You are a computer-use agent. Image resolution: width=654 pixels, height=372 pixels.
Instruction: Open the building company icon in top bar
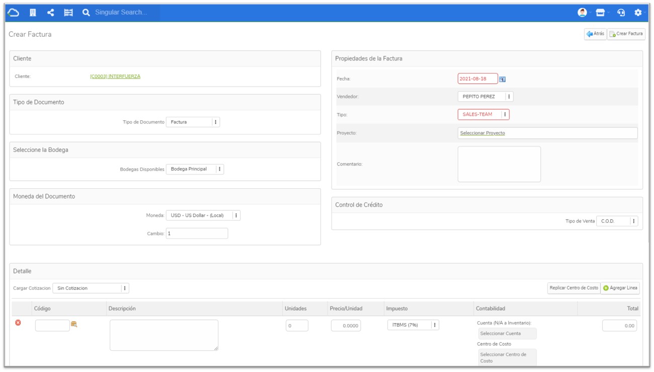[x=33, y=13]
